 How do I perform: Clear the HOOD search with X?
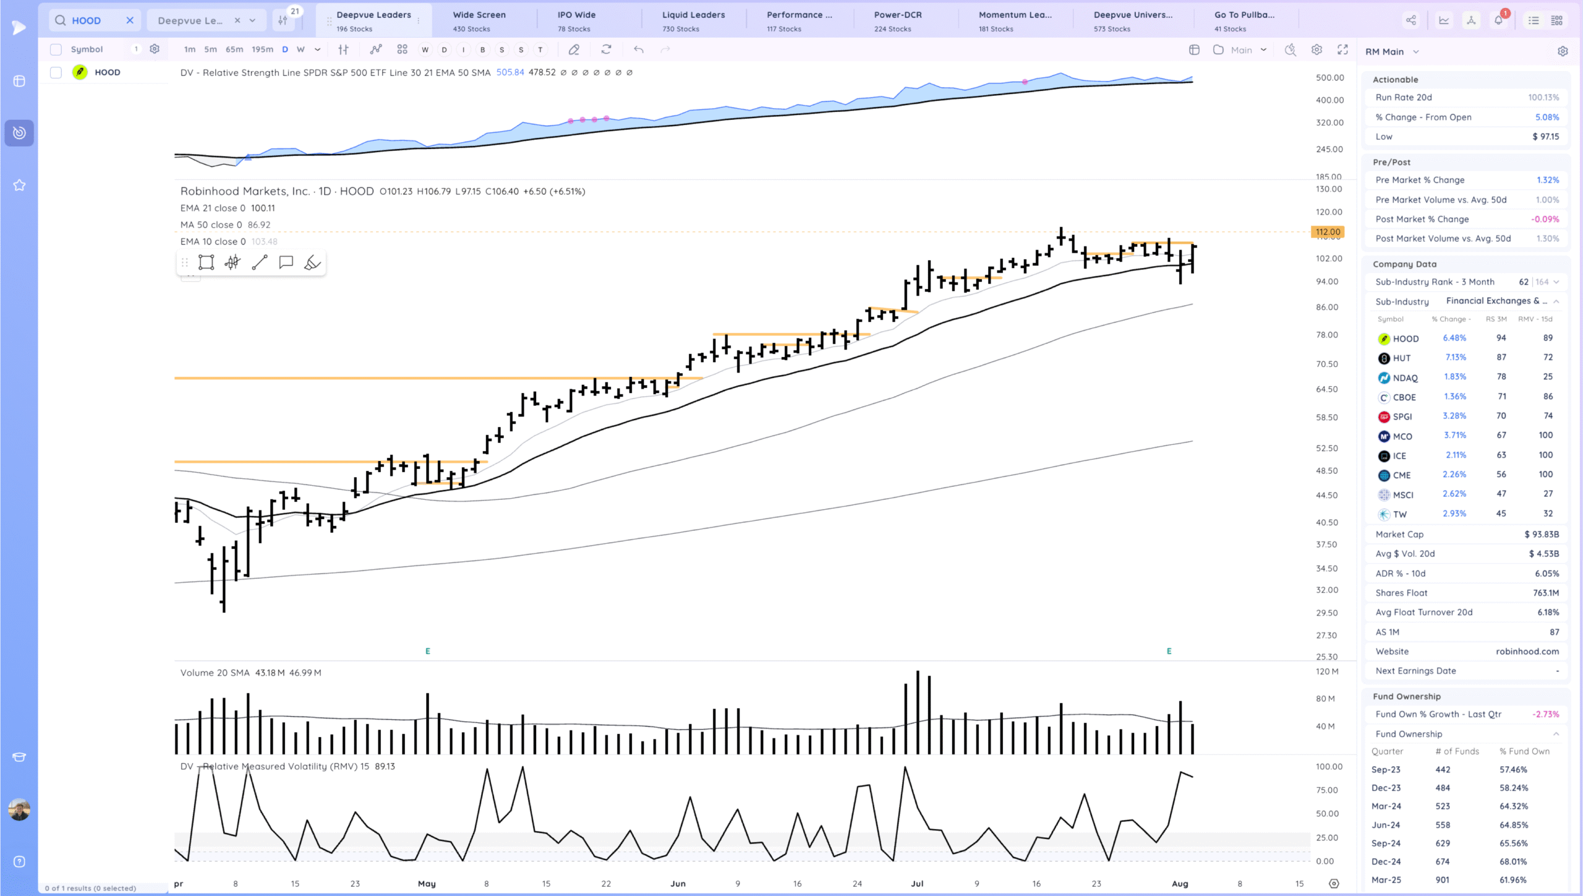click(x=130, y=20)
